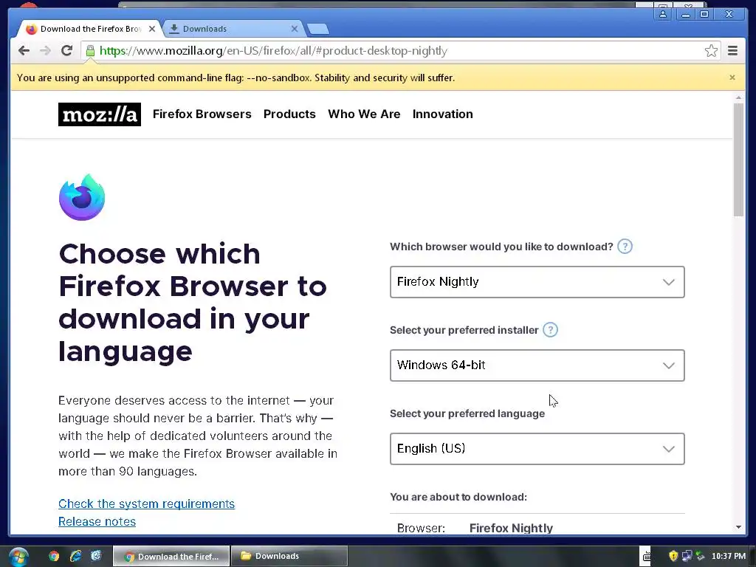Open the Release notes link

click(97, 522)
